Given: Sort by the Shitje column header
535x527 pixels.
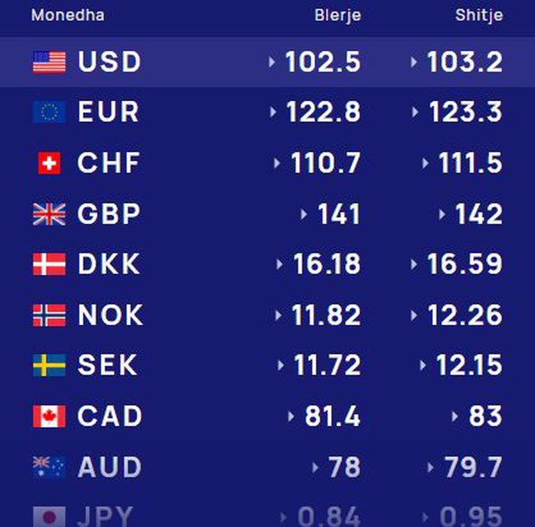Looking at the screenshot, I should 479,16.
